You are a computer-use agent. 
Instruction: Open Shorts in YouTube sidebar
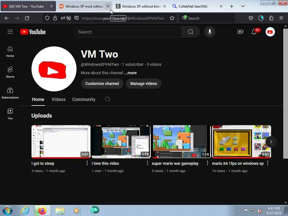coord(10,73)
